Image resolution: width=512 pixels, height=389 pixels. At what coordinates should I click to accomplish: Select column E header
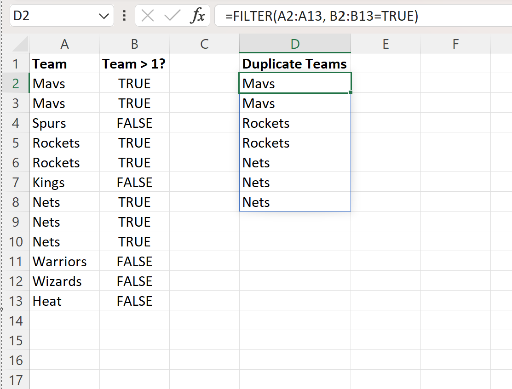click(386, 44)
